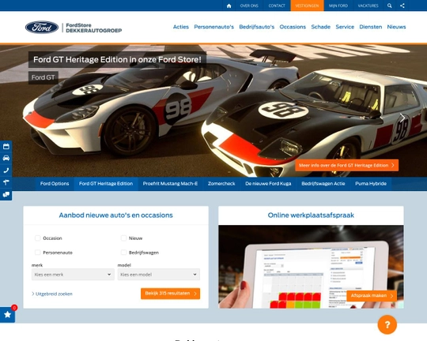Go to the home icon in top bar
427x341 pixels.
(229, 6)
